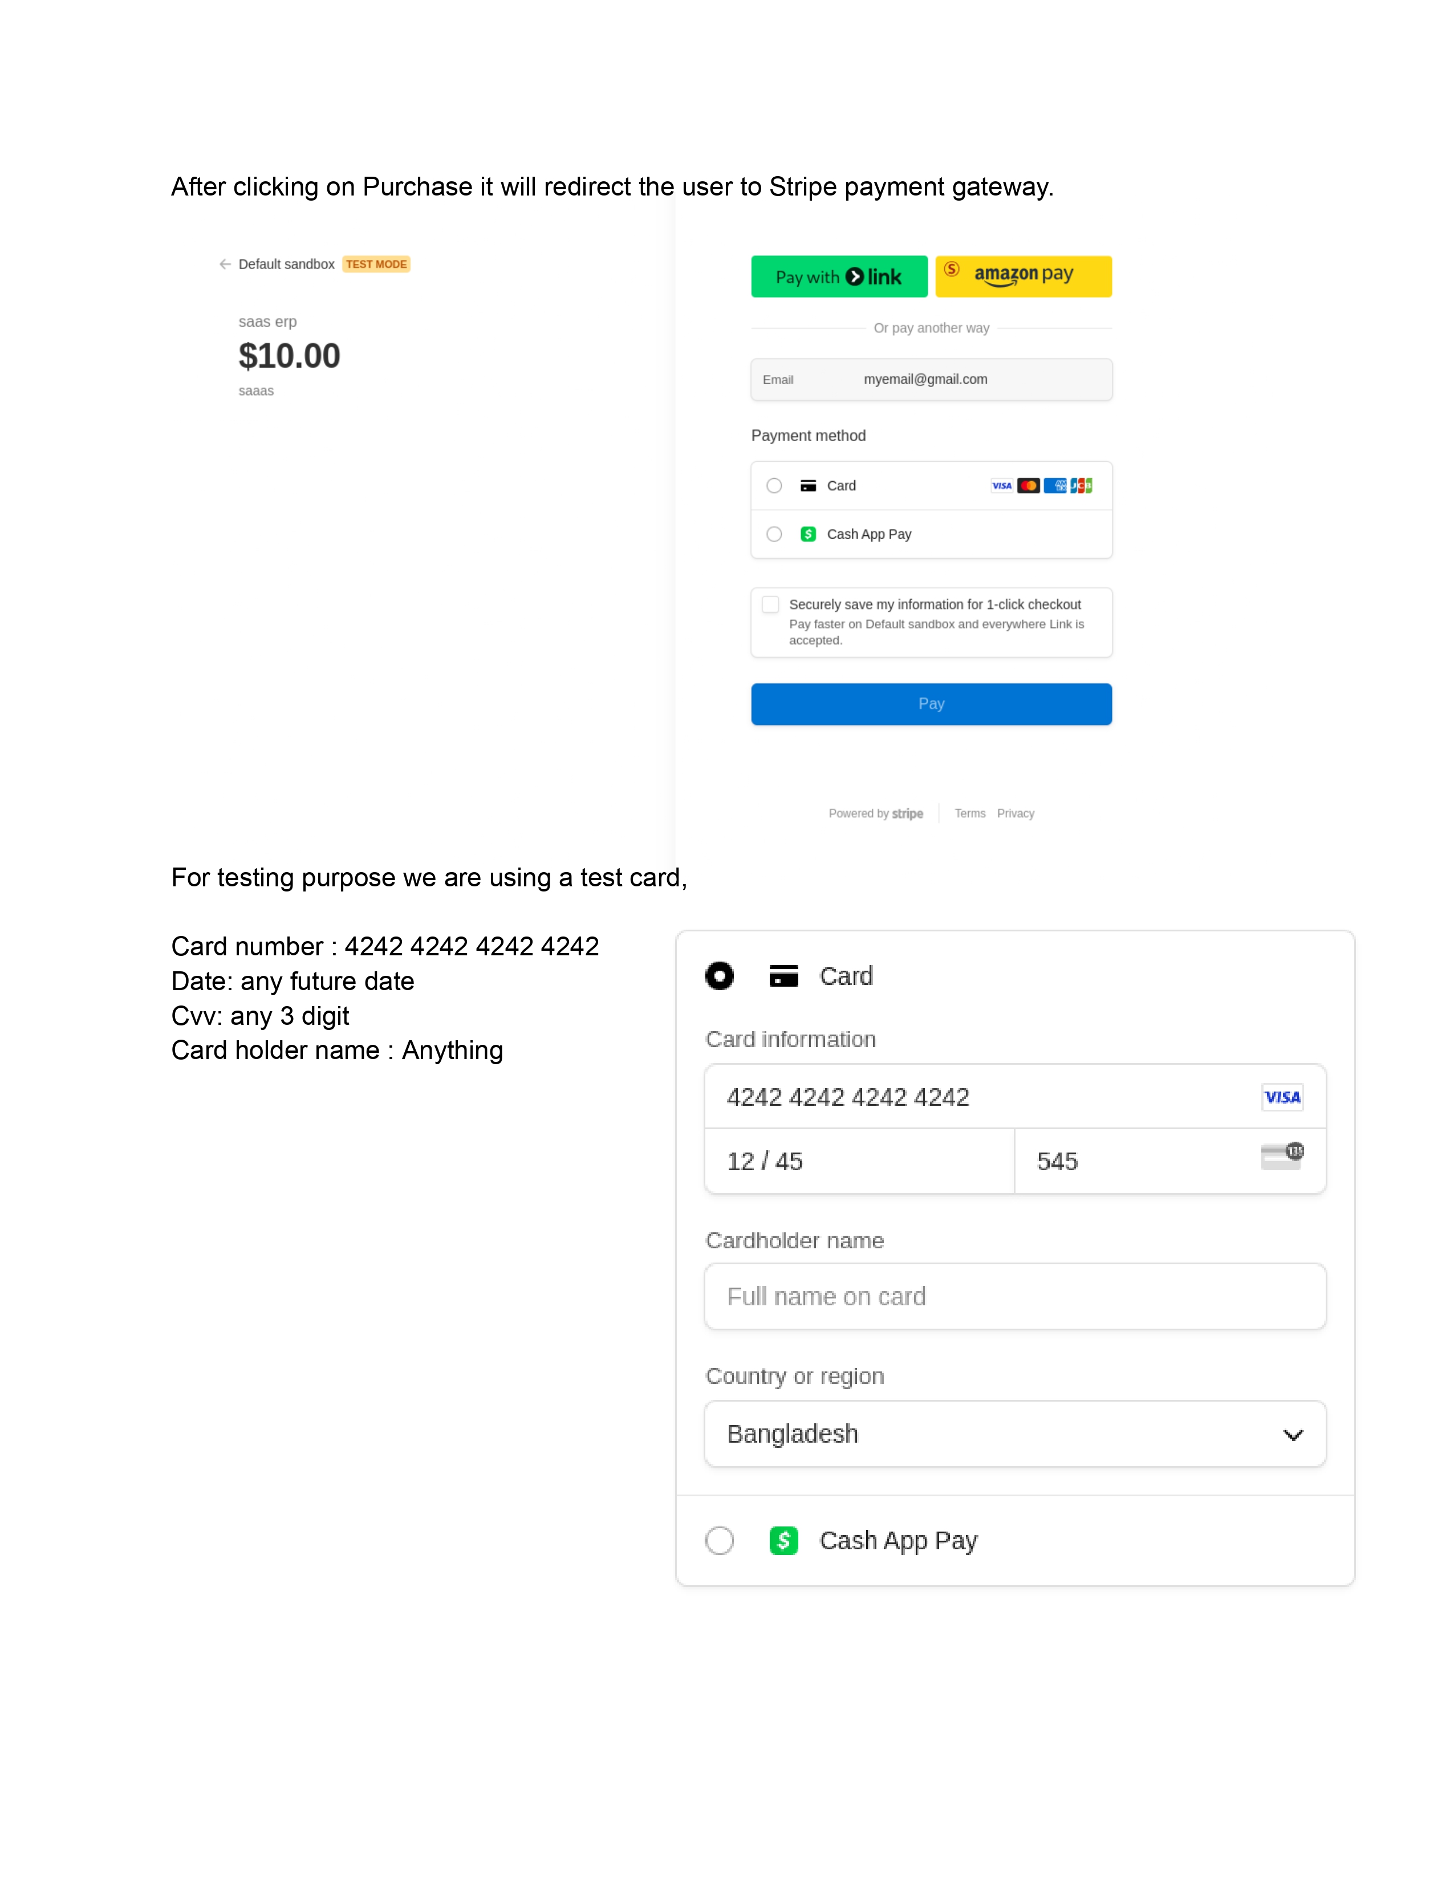Click the CVC card icon

point(1282,1156)
